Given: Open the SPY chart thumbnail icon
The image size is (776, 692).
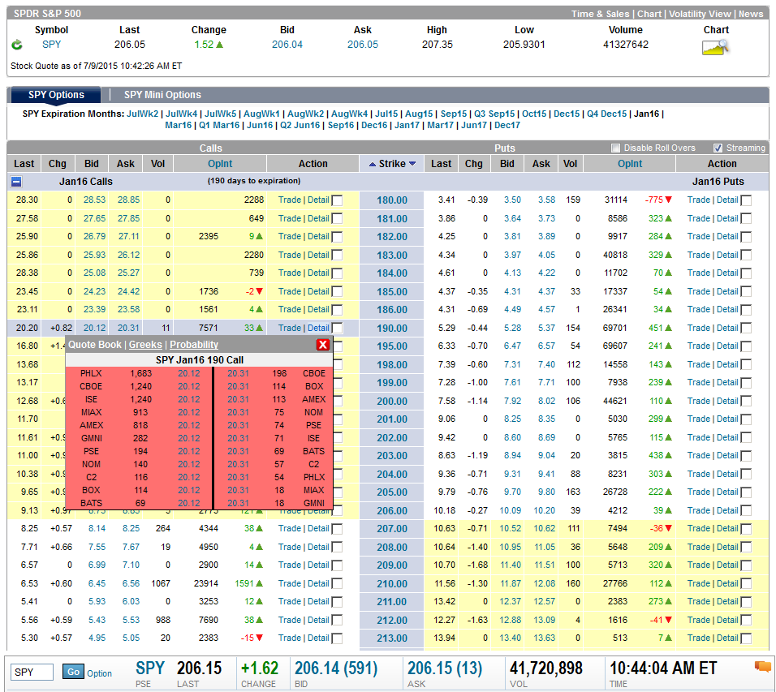Looking at the screenshot, I should click(716, 47).
